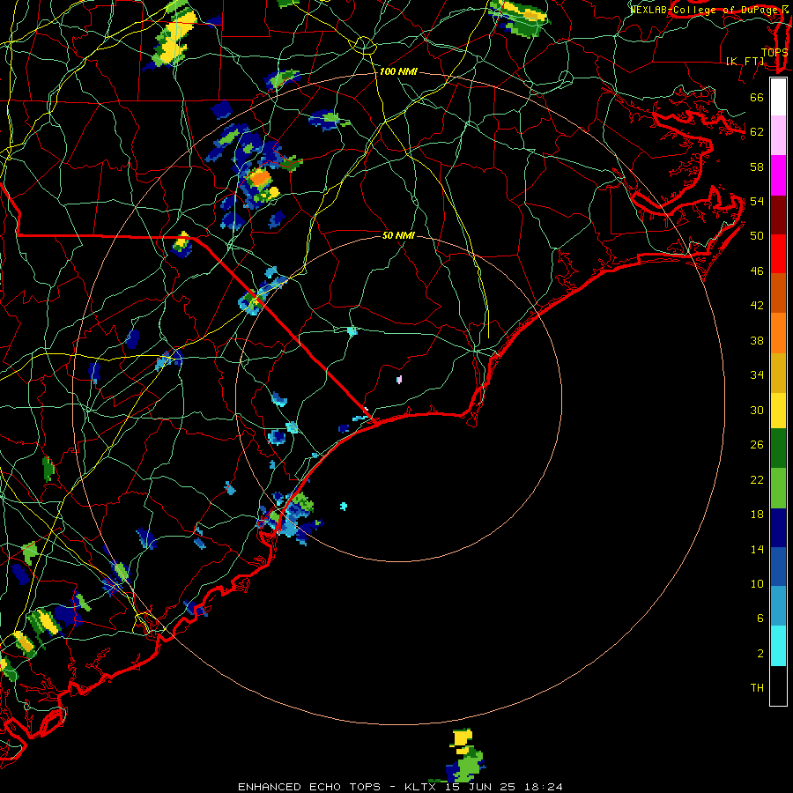This screenshot has width=793, height=793.
Task: Select the legend value "34"
Action: (x=757, y=375)
